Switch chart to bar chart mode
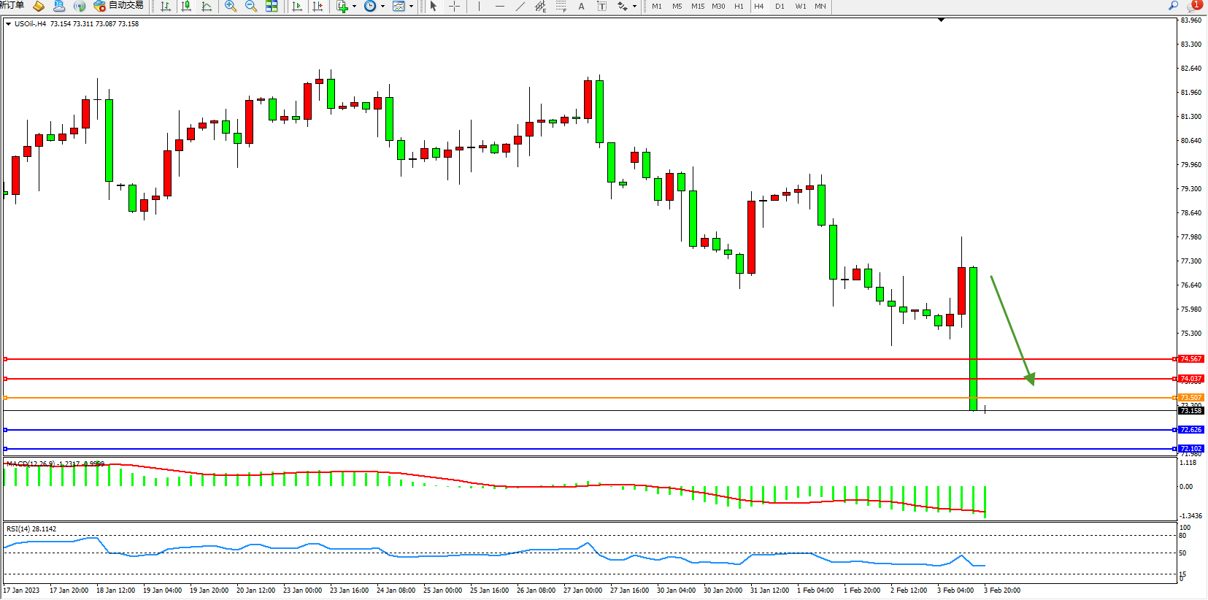 [x=166, y=7]
